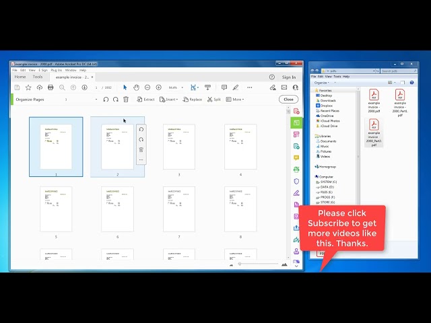Select Downloads in Explorer favorites

click(x=326, y=100)
